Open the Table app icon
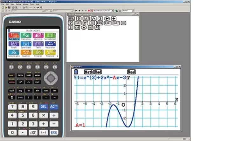Viewport: 227px width, 141px height. point(38,44)
